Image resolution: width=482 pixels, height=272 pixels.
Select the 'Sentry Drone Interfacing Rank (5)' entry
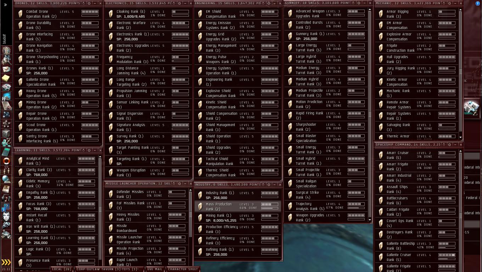(58, 138)
